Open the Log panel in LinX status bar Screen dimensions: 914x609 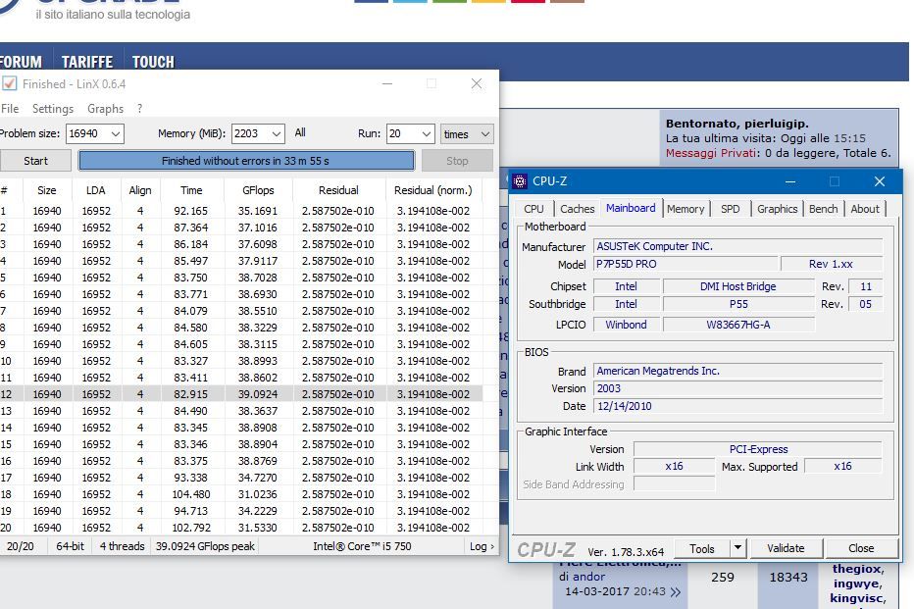pyautogui.click(x=482, y=546)
